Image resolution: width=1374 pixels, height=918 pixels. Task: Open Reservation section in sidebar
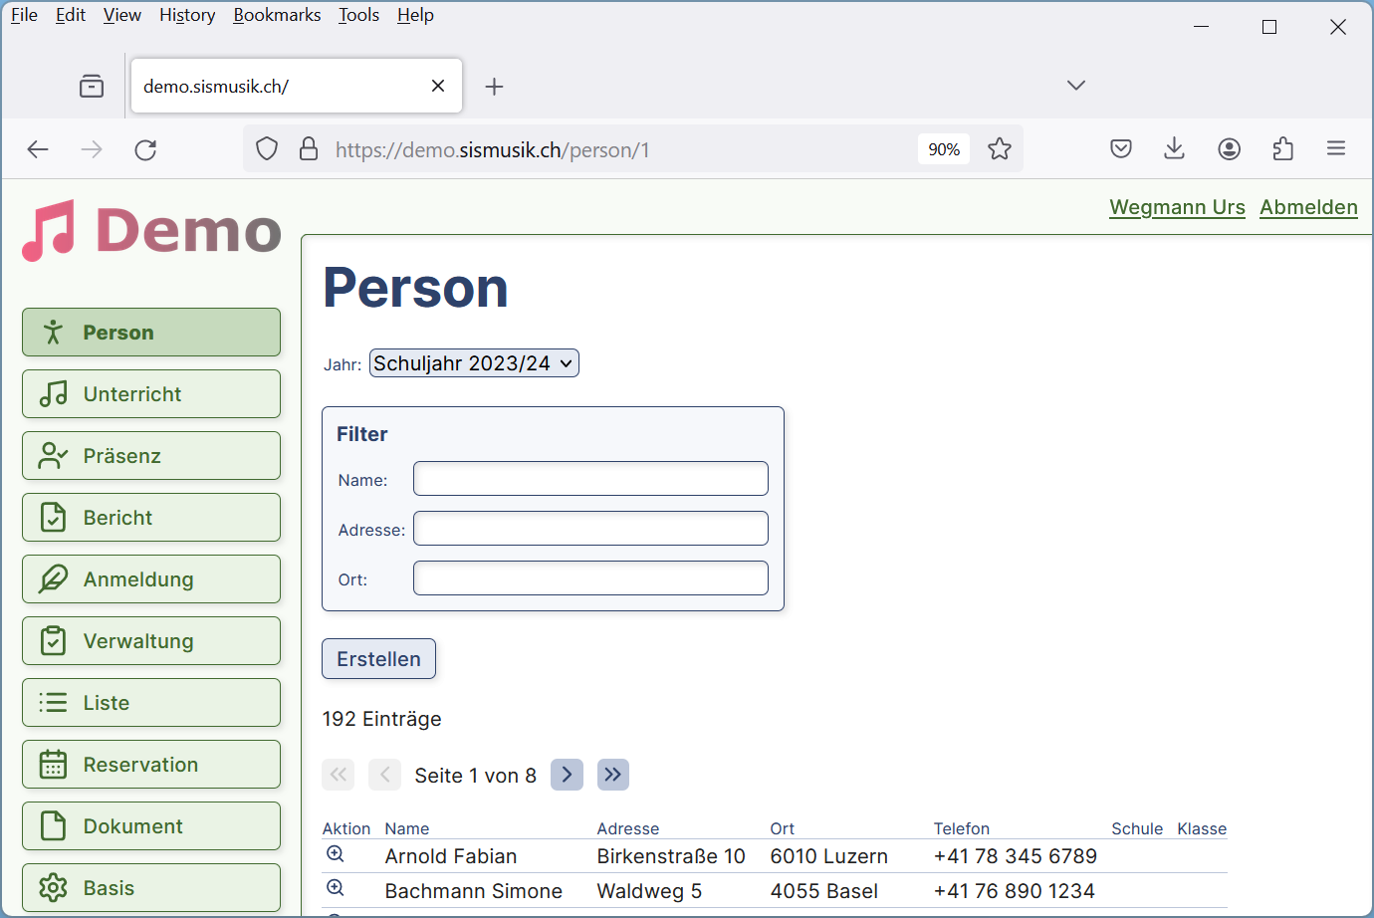pyautogui.click(x=151, y=765)
